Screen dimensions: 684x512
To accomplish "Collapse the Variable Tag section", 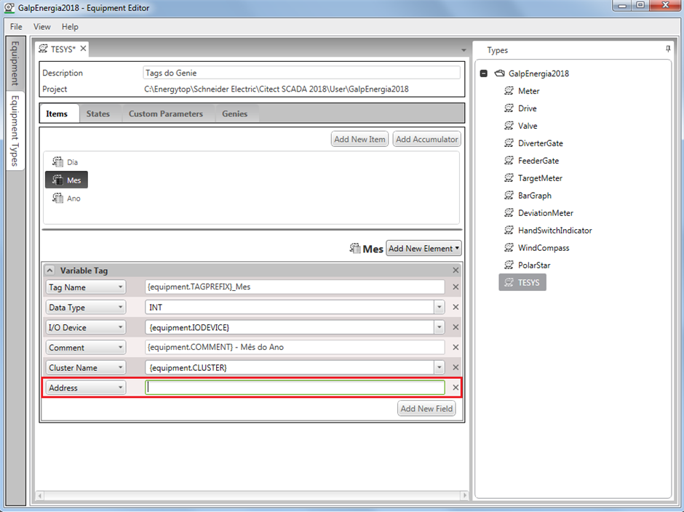I will 49,271.
